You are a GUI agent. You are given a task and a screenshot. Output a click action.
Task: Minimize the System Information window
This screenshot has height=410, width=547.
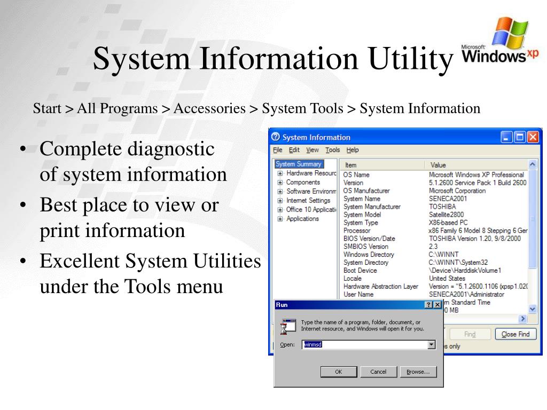(x=506, y=137)
